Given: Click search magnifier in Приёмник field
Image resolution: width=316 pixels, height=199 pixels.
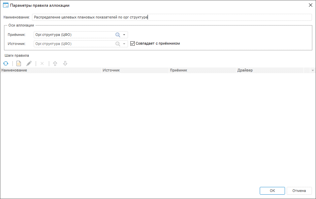Looking at the screenshot, I should (118, 35).
